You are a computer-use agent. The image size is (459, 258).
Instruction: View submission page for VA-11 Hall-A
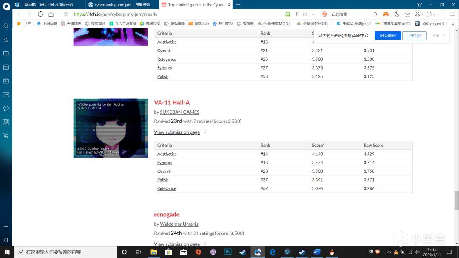coord(180,132)
